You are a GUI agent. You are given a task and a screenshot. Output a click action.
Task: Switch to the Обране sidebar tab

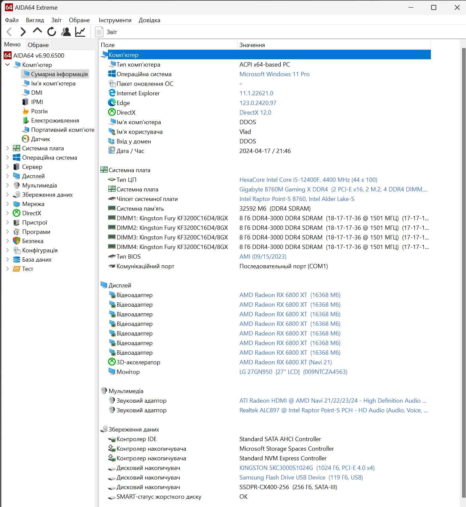tap(38, 45)
